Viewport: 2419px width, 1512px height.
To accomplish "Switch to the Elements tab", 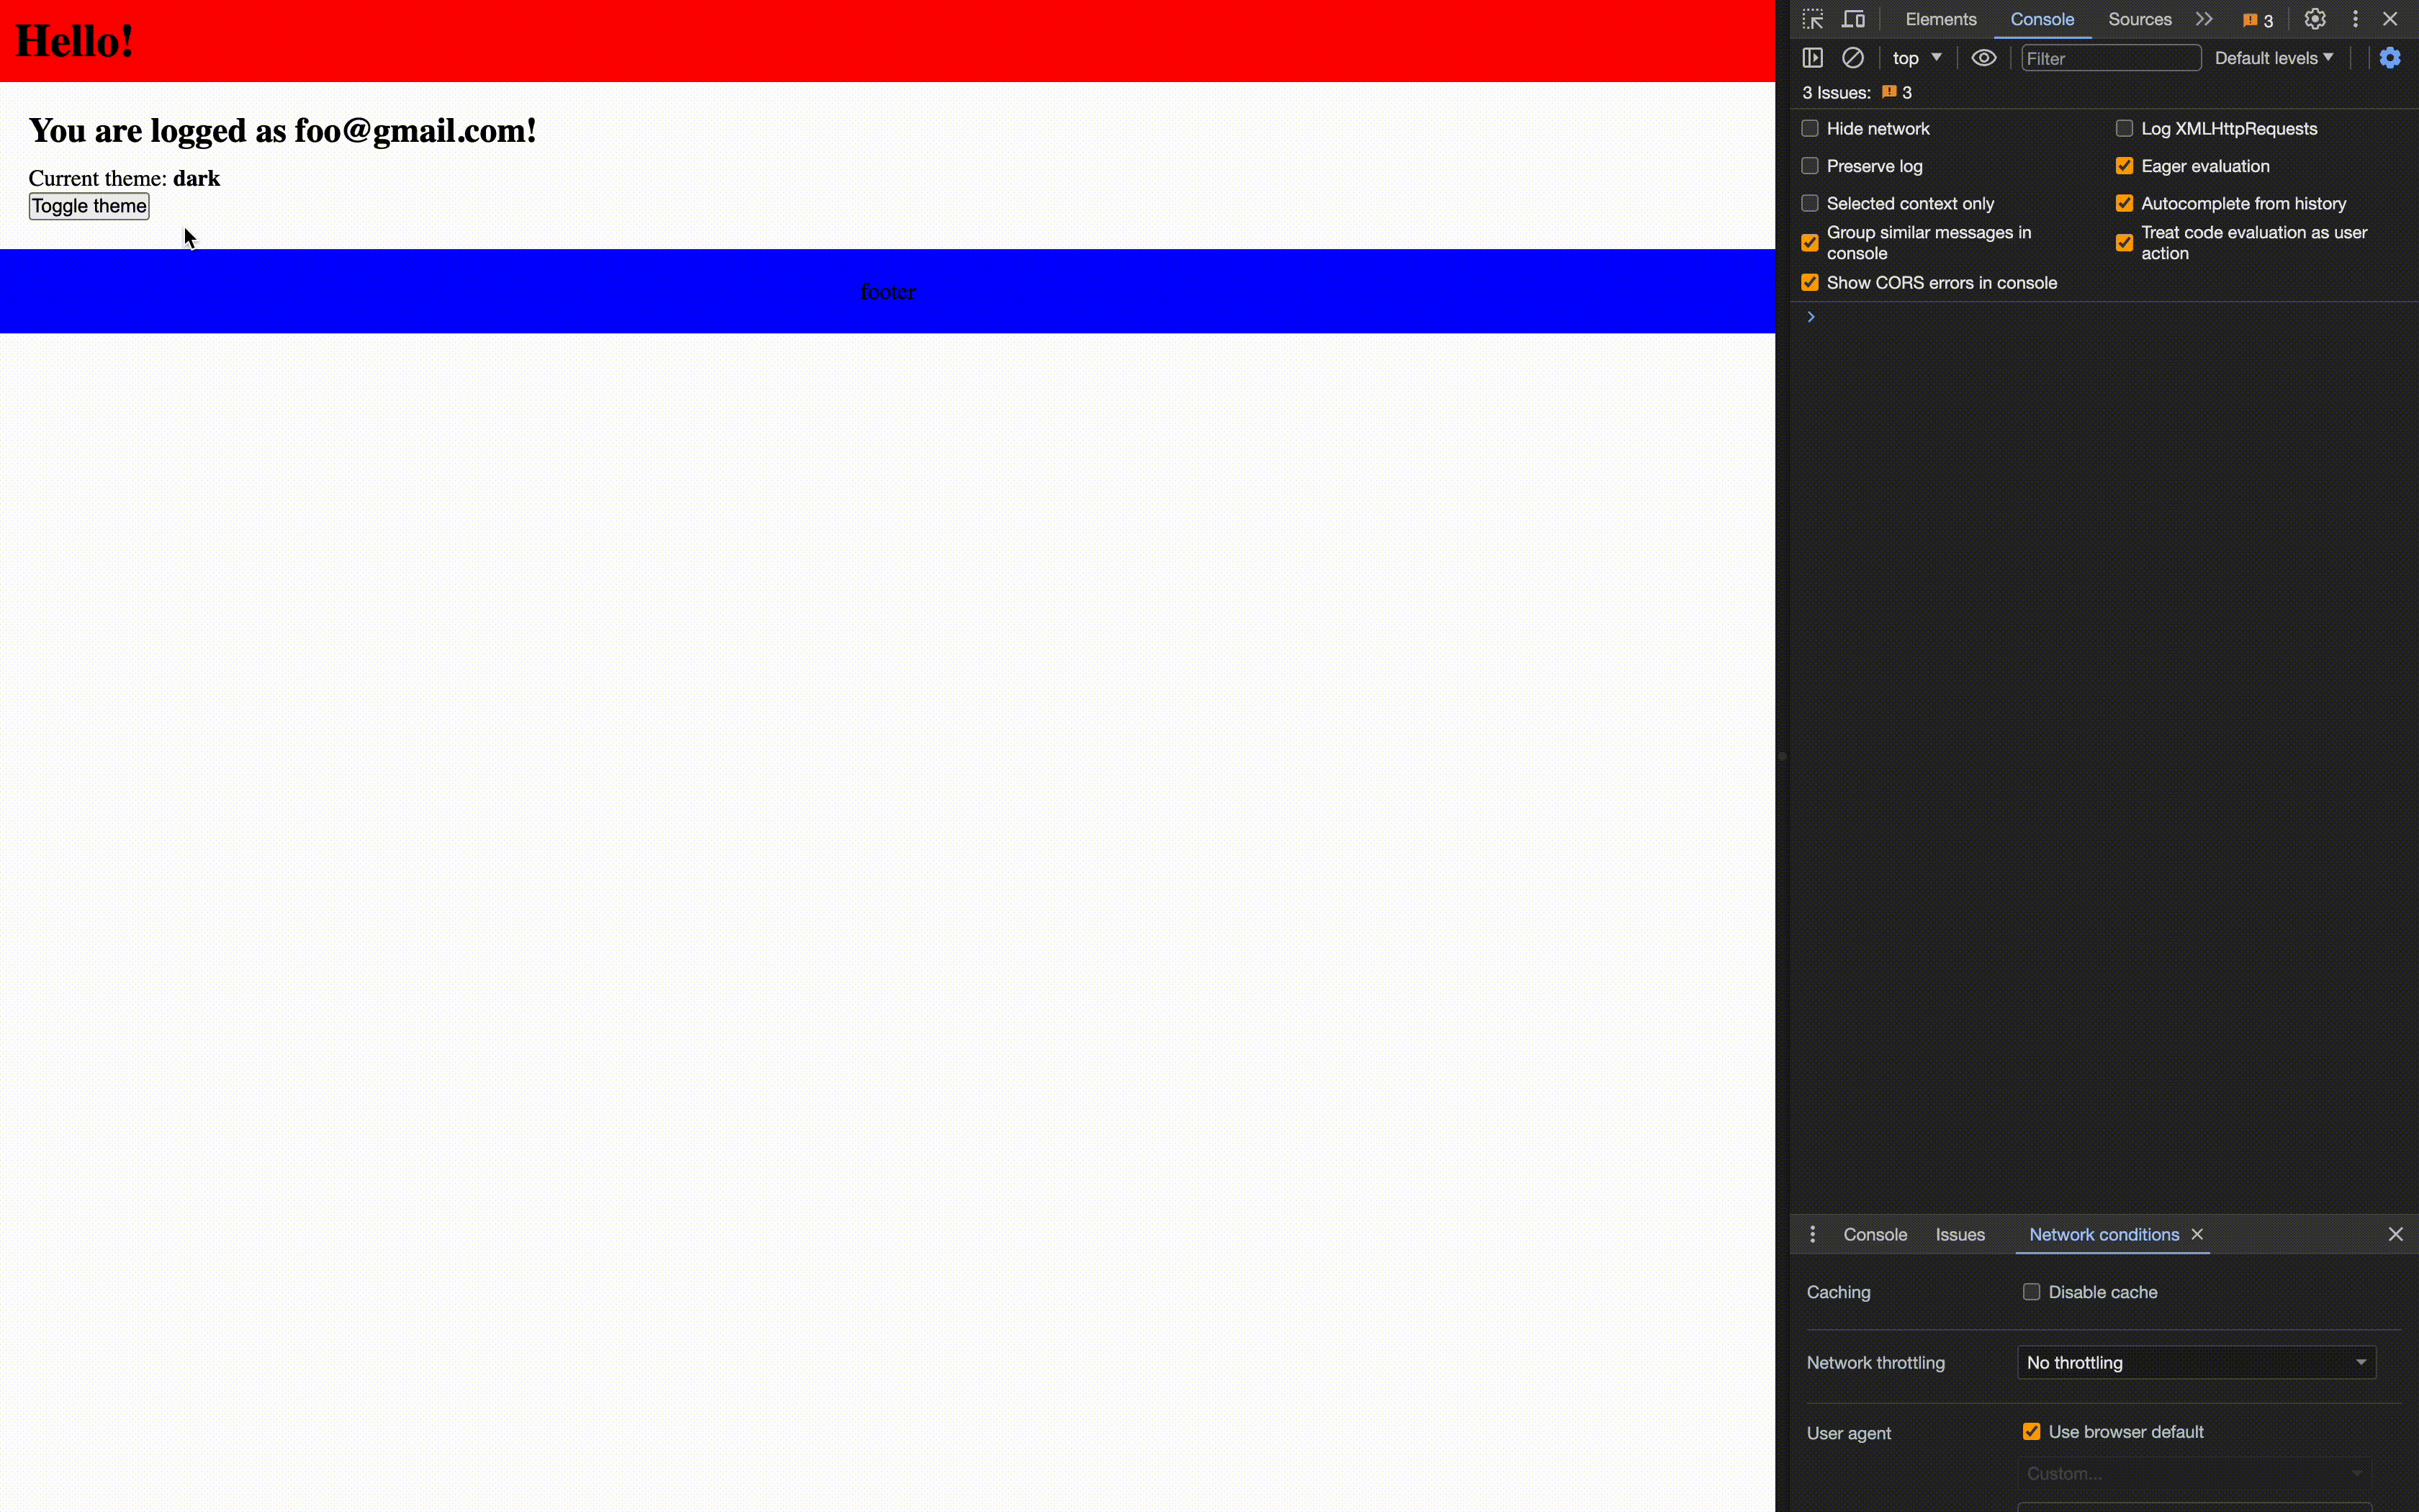I will [x=1940, y=19].
